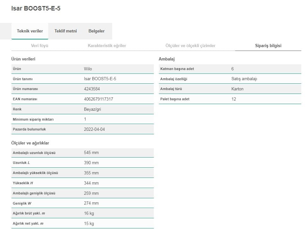Open the Belgeler tab

[x=97, y=31]
